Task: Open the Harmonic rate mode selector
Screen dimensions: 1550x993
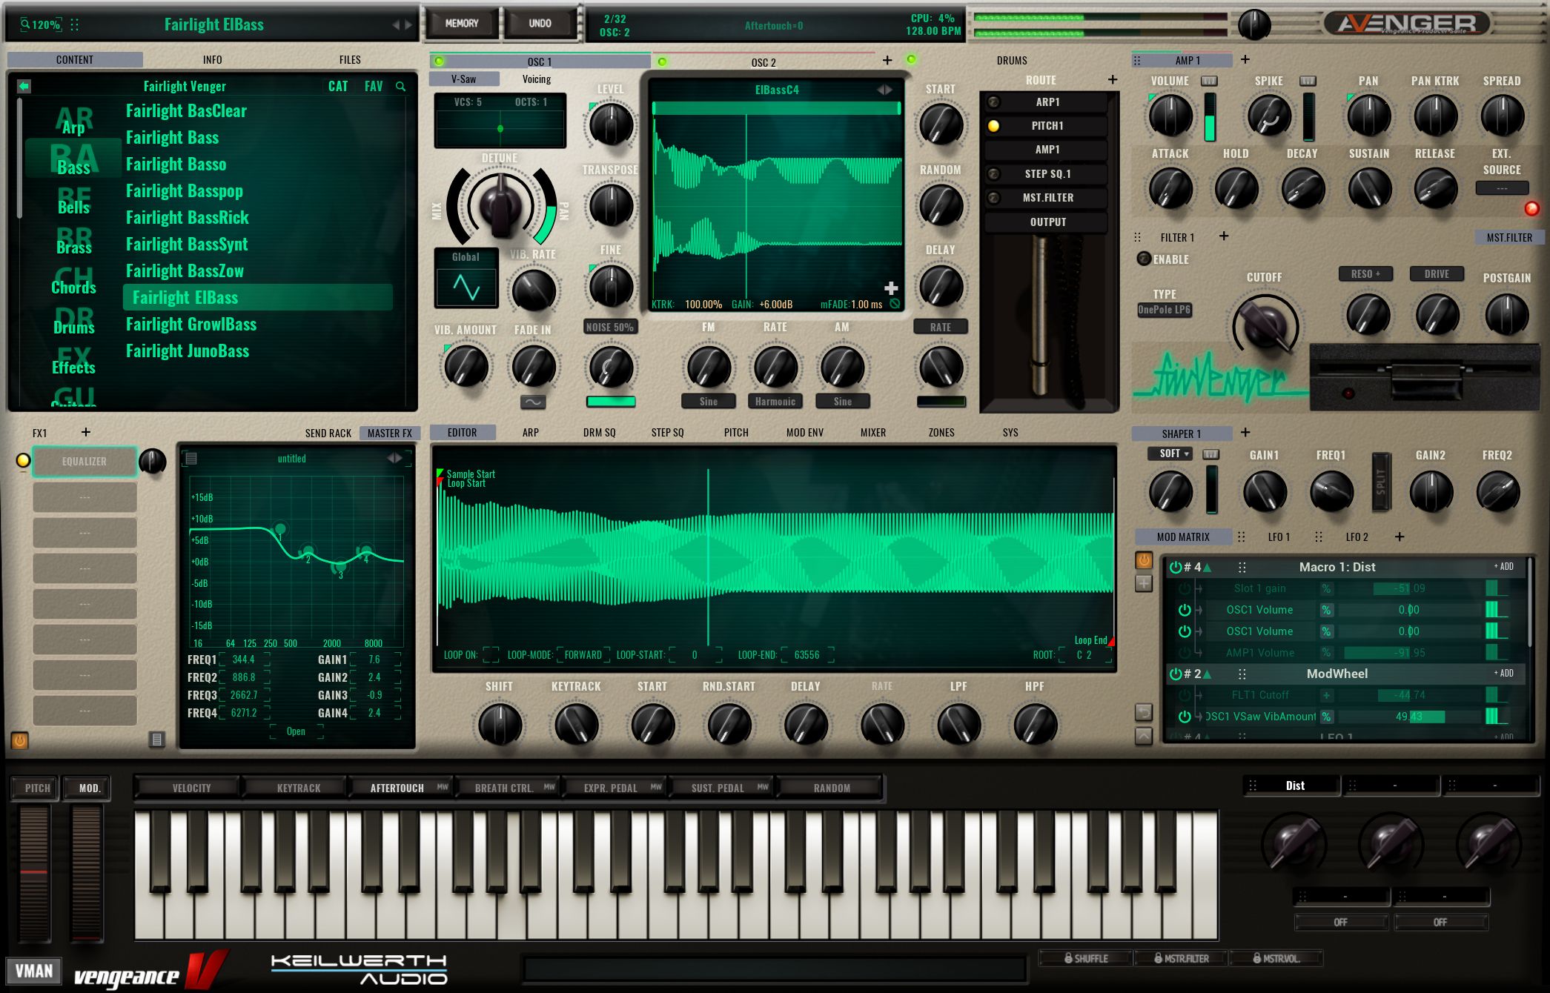Action: click(x=775, y=402)
